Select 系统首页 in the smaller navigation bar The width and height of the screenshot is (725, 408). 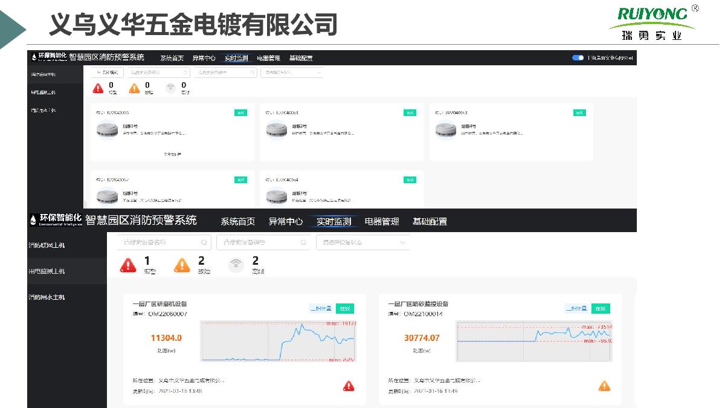pos(172,58)
